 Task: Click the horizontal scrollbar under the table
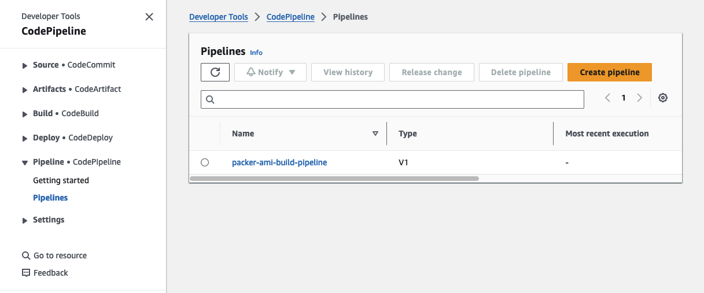click(x=334, y=179)
